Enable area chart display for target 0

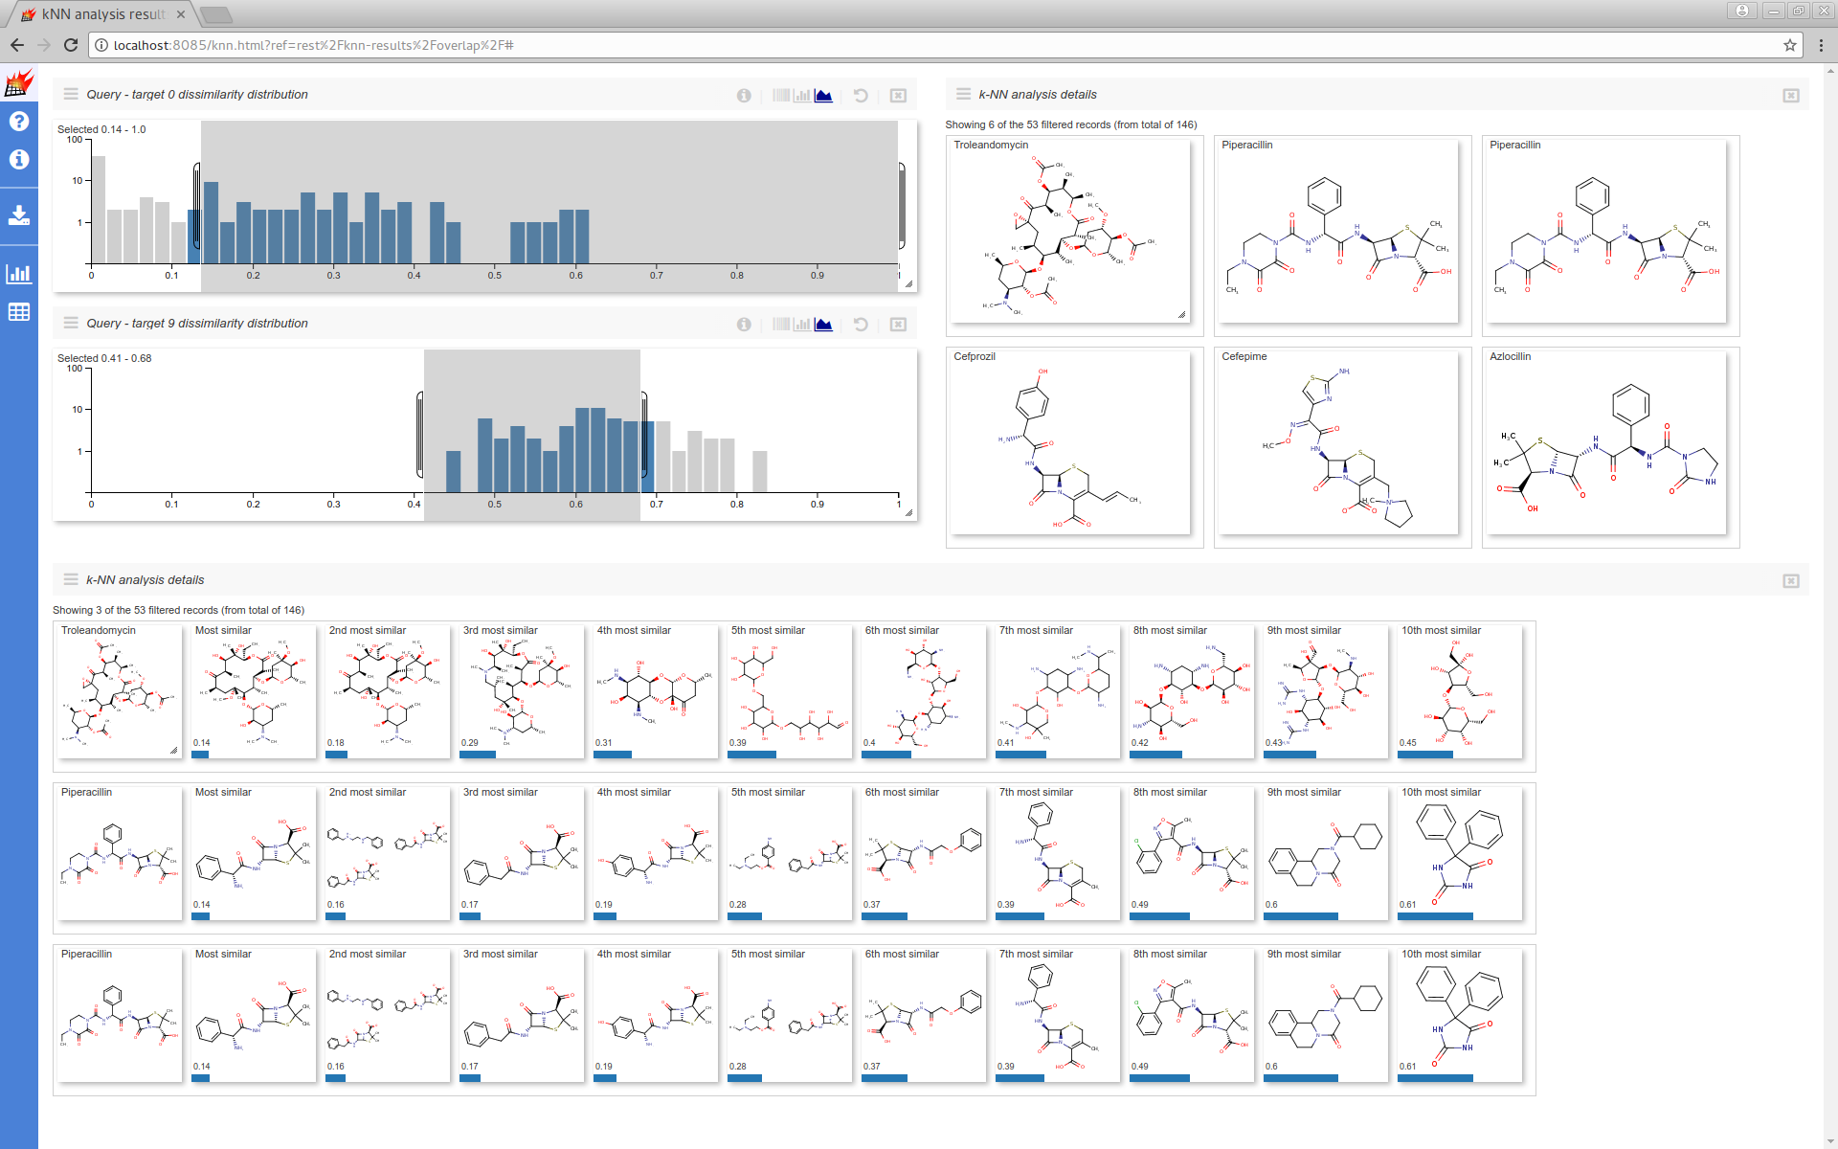pyautogui.click(x=823, y=96)
